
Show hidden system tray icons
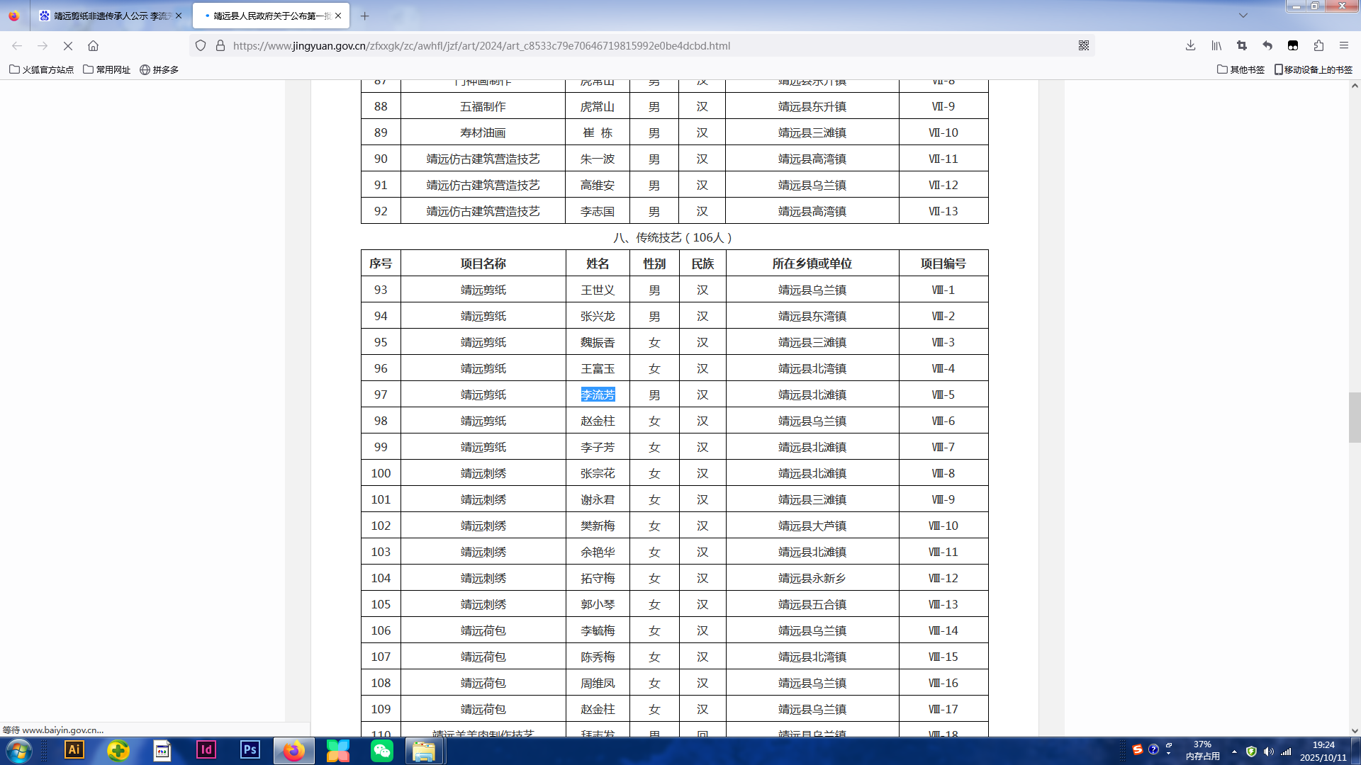click(1234, 752)
